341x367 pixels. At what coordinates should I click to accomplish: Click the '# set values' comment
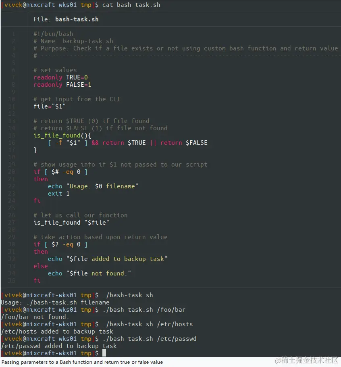[x=55, y=70]
